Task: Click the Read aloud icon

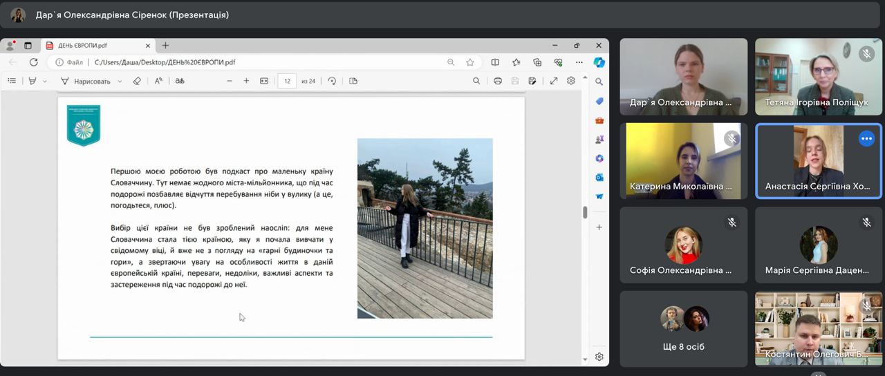Action: 158,81
